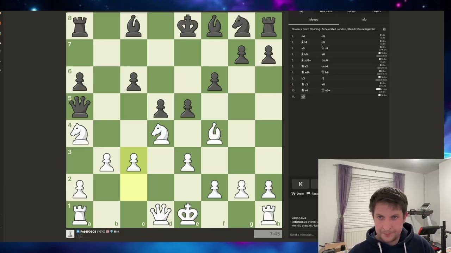
Task: Click the 7:45 game clock
Action: pos(268,234)
